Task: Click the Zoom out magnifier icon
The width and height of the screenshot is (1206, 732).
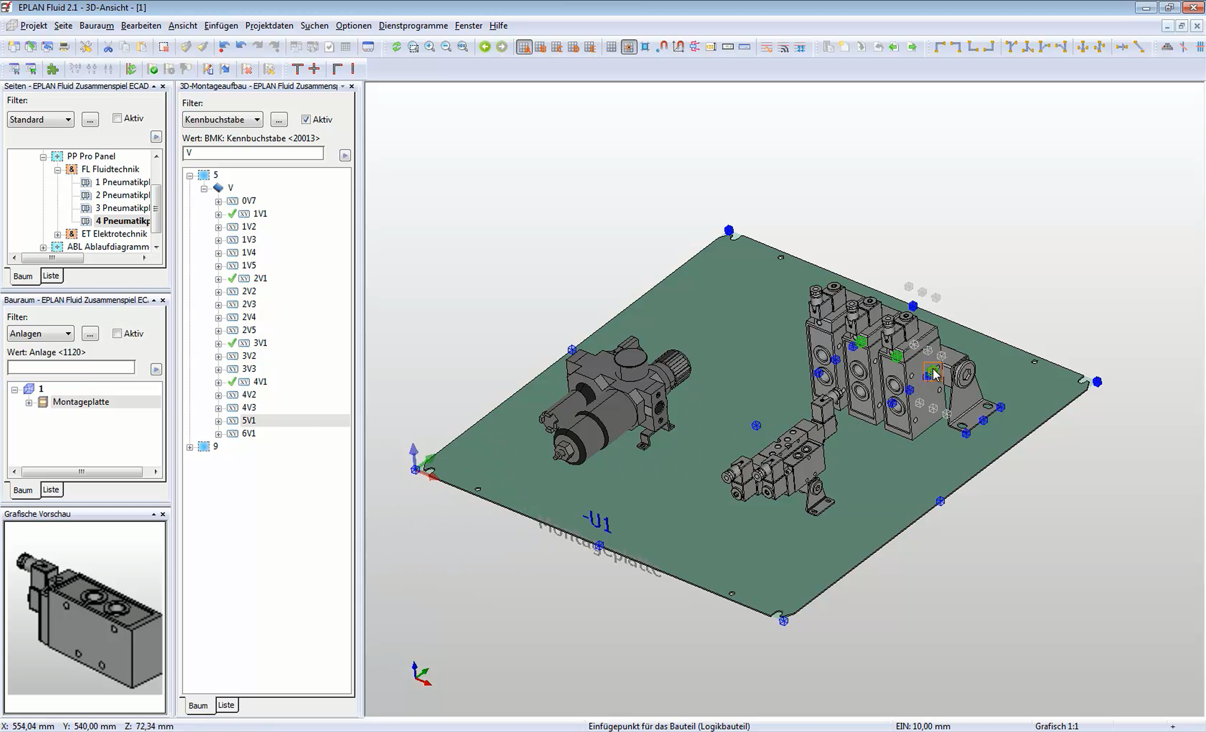Action: pos(446,47)
